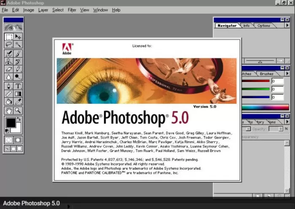Select the Magic Wand tool
295x209 pixels.
pos(18,45)
